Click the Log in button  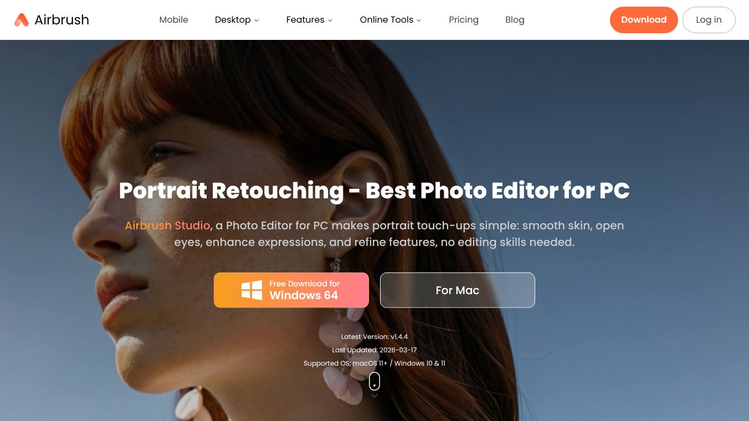coord(709,20)
